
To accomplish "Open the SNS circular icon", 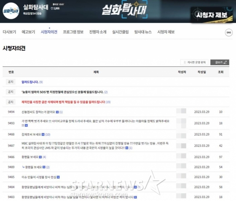I will [x=228, y=33].
